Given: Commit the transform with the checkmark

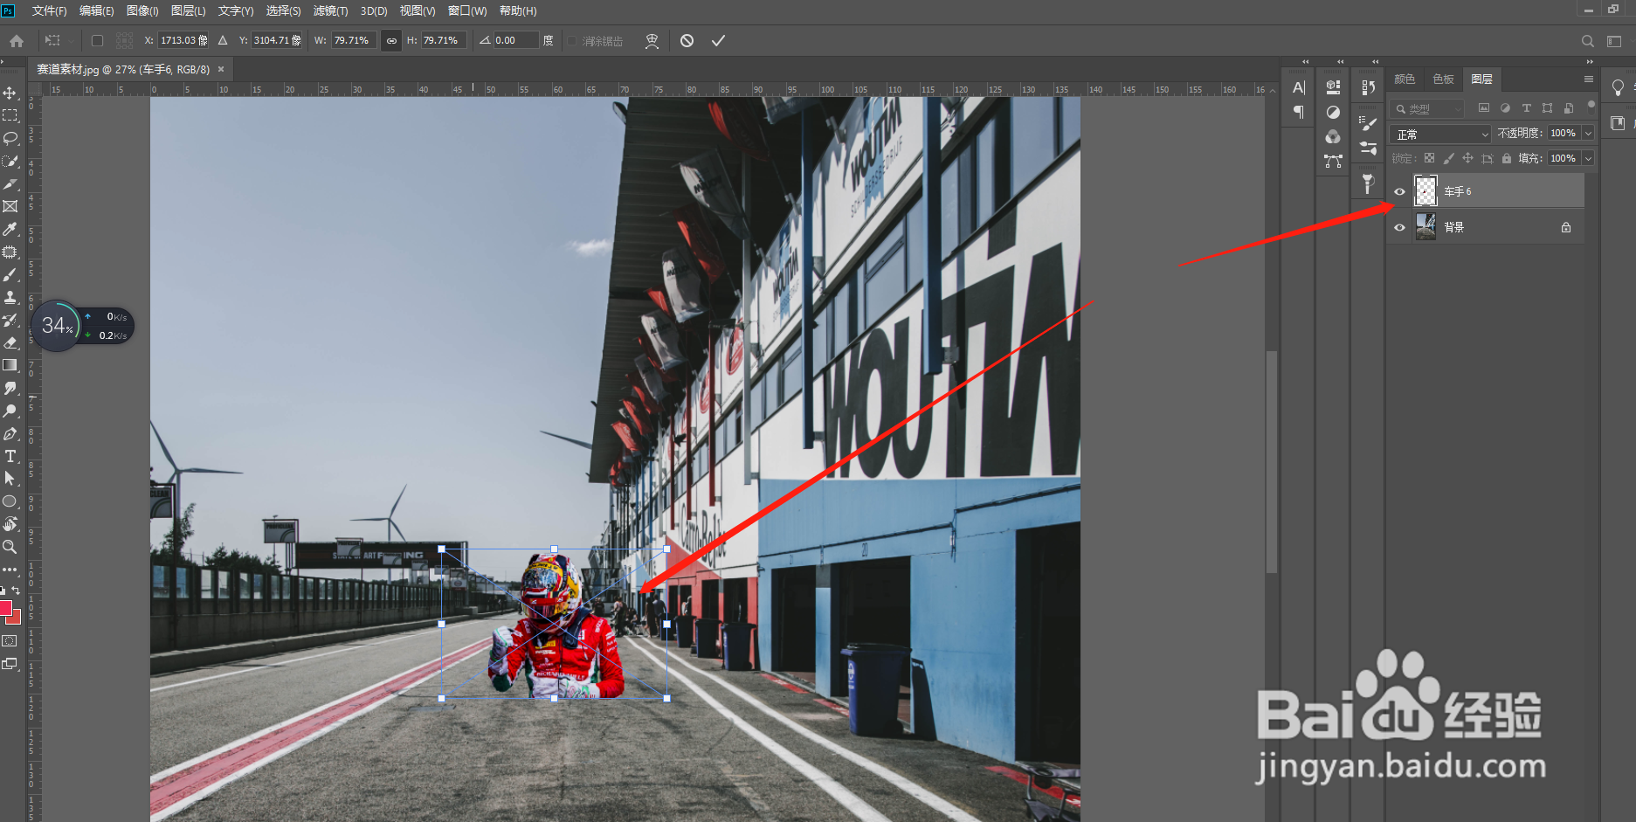Looking at the screenshot, I should (718, 40).
